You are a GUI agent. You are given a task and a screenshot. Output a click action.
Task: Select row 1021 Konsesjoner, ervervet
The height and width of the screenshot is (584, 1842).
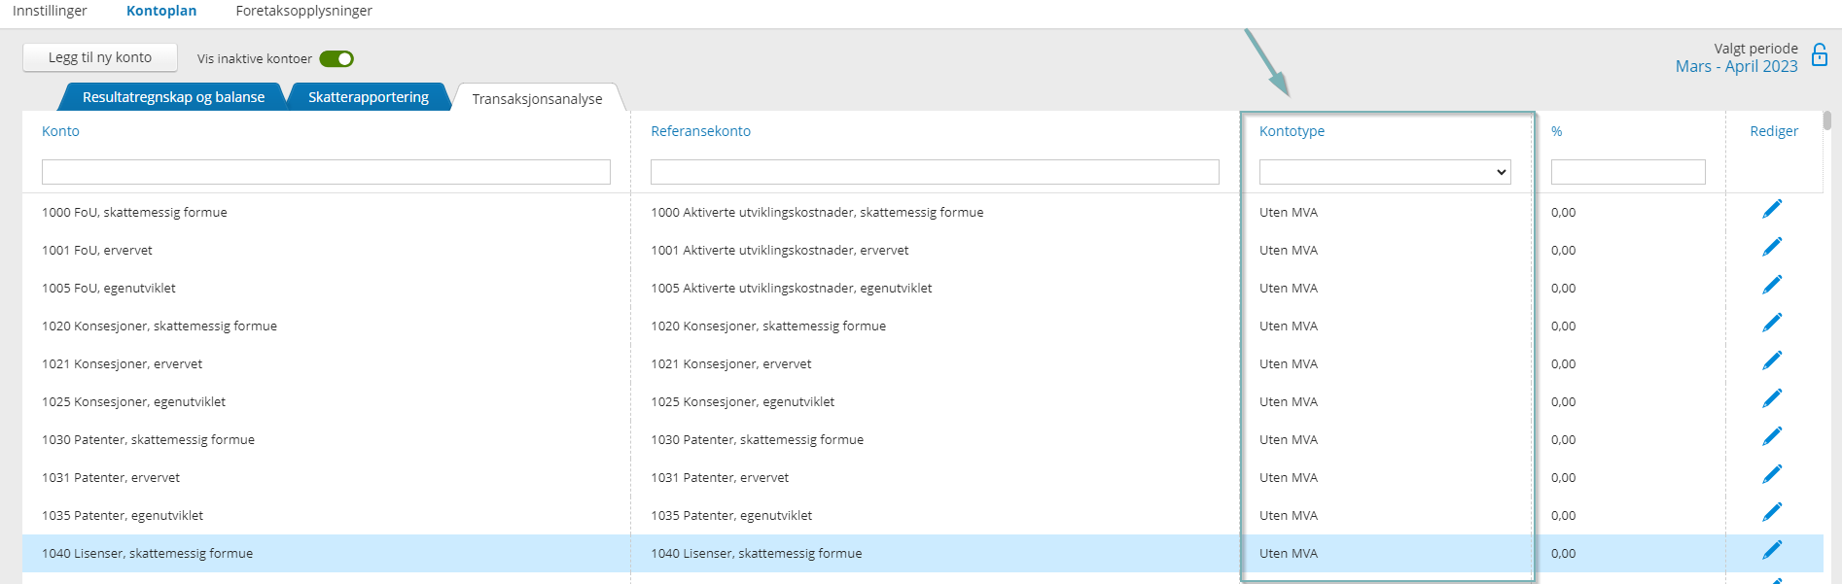pyautogui.click(x=922, y=363)
